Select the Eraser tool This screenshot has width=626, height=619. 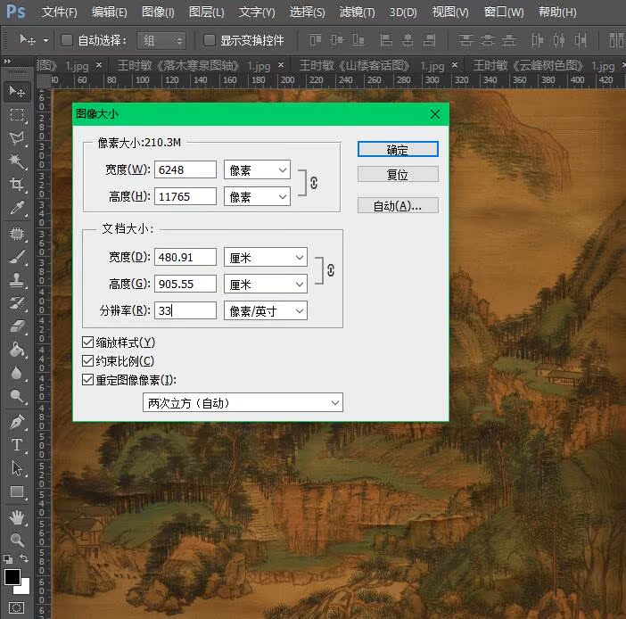[x=17, y=326]
